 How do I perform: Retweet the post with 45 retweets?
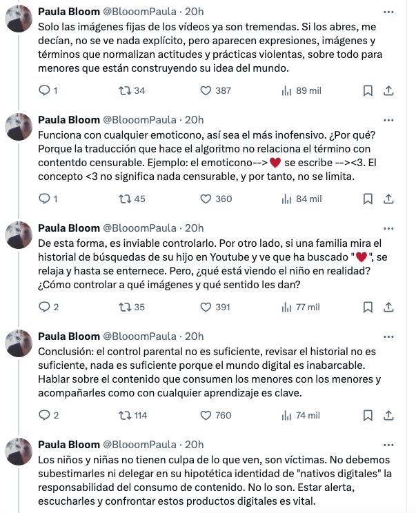coord(125,199)
